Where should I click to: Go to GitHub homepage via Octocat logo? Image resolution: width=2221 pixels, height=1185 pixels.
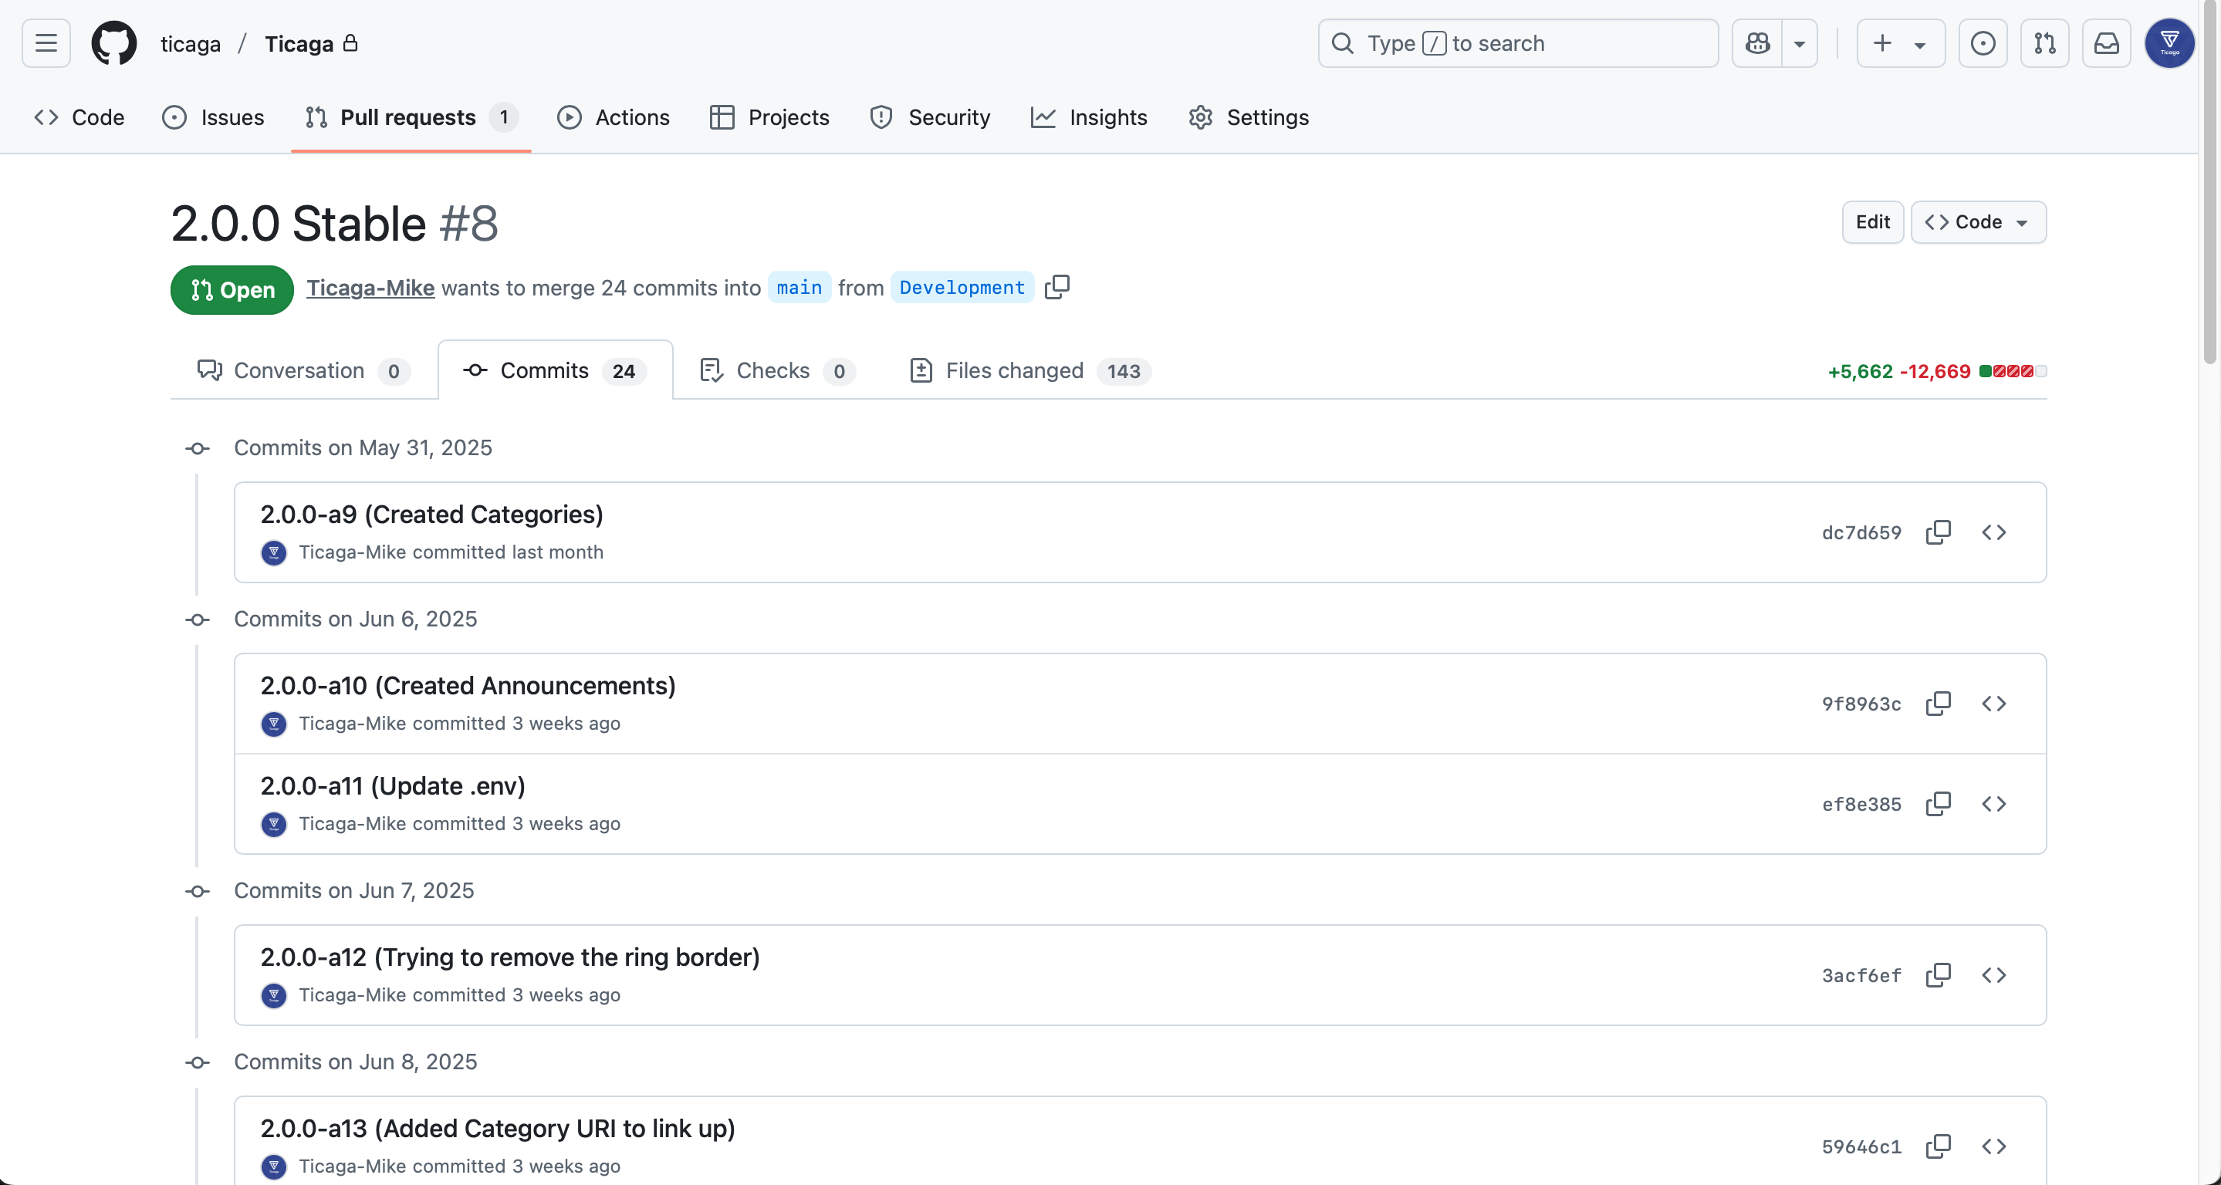(x=113, y=43)
